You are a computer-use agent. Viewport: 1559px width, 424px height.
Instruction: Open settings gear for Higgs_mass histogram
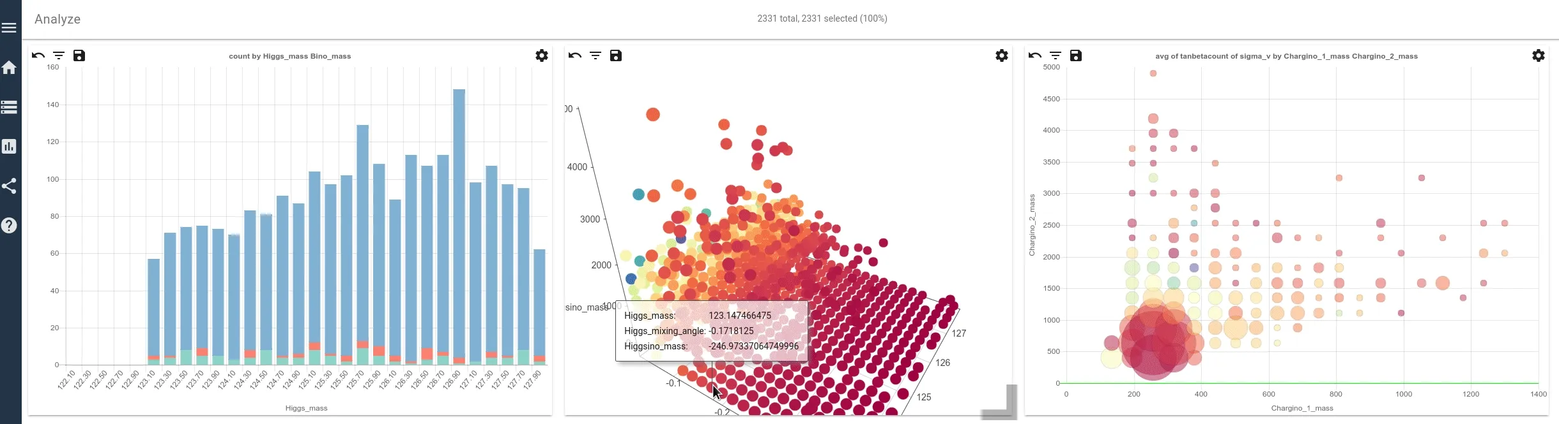(x=542, y=55)
